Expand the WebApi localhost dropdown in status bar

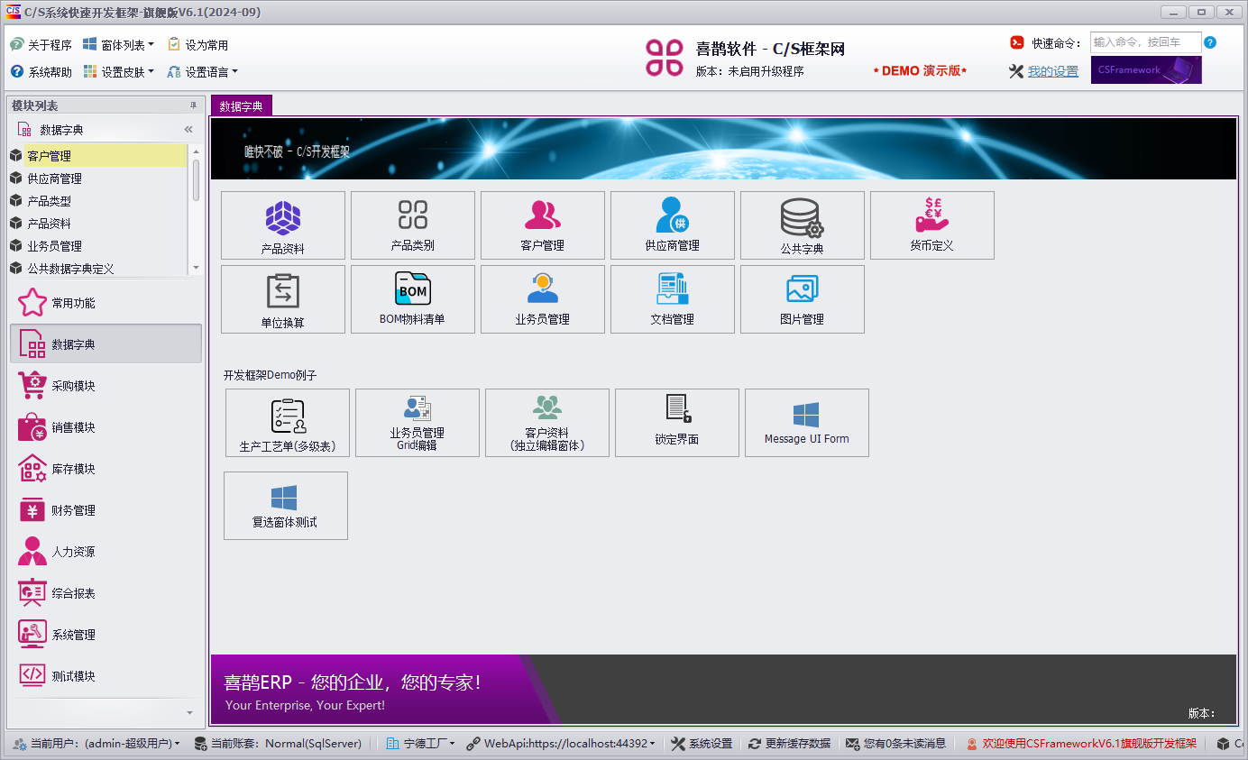point(561,744)
